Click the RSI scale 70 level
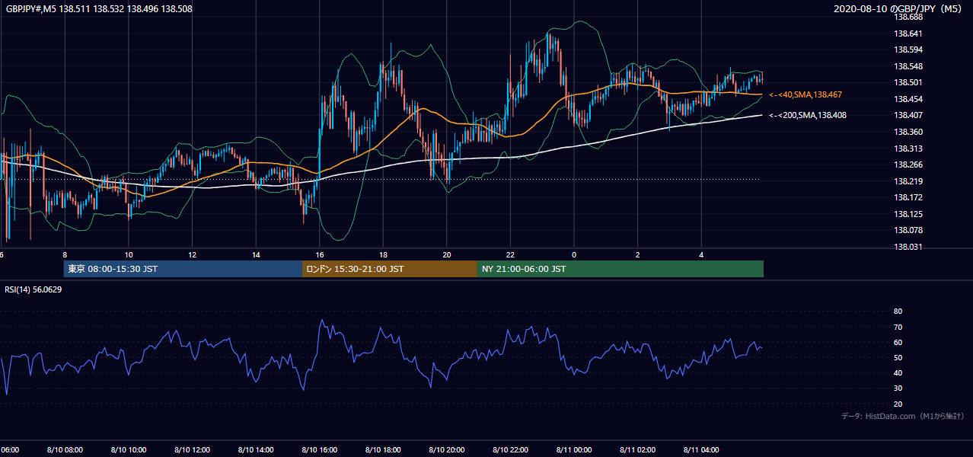 (x=898, y=328)
